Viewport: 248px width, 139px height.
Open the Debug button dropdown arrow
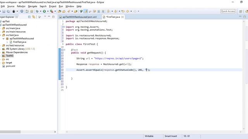40,11
